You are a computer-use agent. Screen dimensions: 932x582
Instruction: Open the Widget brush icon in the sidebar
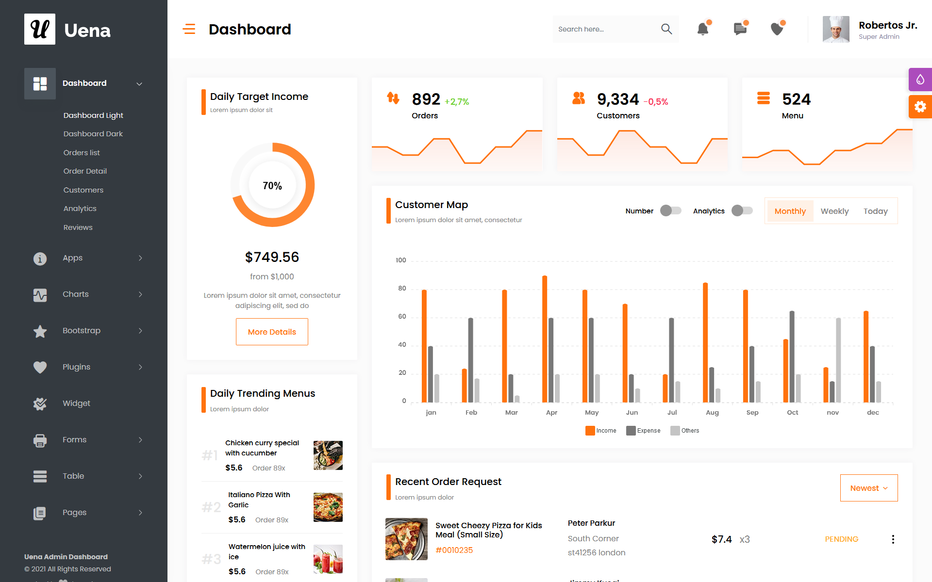tap(39, 404)
